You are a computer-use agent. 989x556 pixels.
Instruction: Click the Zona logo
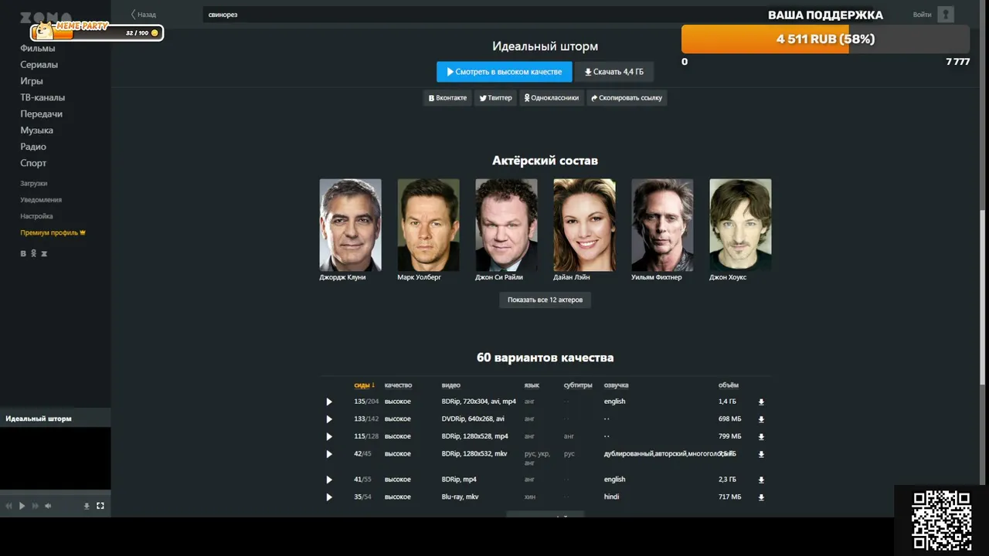[46, 17]
